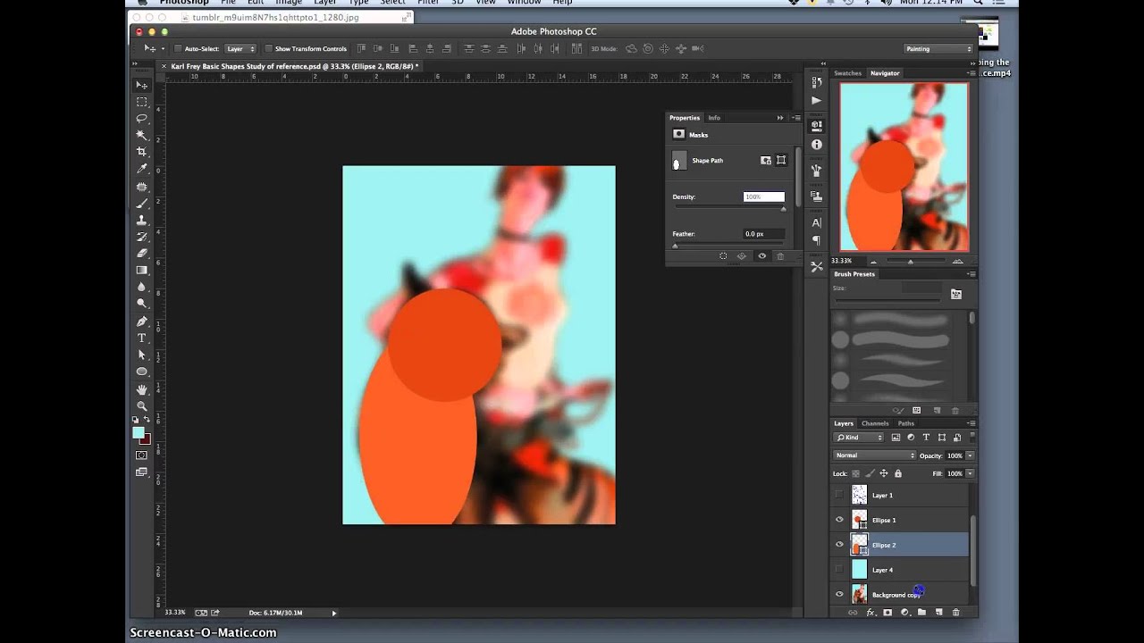Select the Eyedropper tool
This screenshot has width=1144, height=643.
pyautogui.click(x=141, y=169)
